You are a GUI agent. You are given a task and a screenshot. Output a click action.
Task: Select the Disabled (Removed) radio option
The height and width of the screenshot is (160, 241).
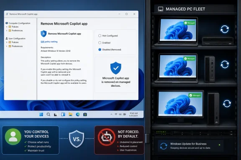[100, 50]
